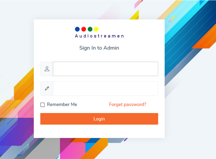Screen dimensions: 216x159
Task: Click the red dot in the logo
Action: (84, 29)
